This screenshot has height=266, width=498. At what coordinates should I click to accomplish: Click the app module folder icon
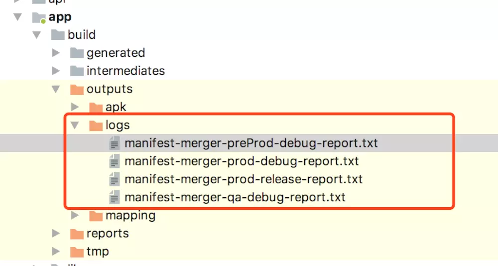(x=39, y=17)
